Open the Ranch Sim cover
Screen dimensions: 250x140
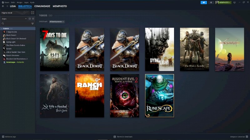click(90, 96)
